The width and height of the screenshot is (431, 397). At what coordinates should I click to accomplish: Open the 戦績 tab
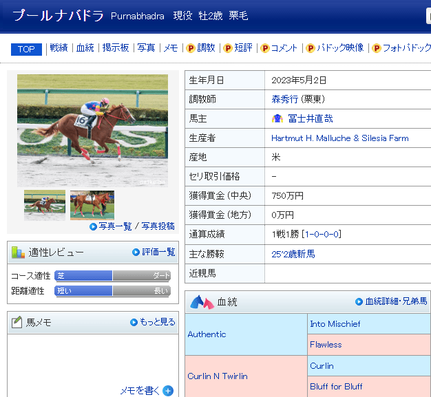pyautogui.click(x=59, y=47)
